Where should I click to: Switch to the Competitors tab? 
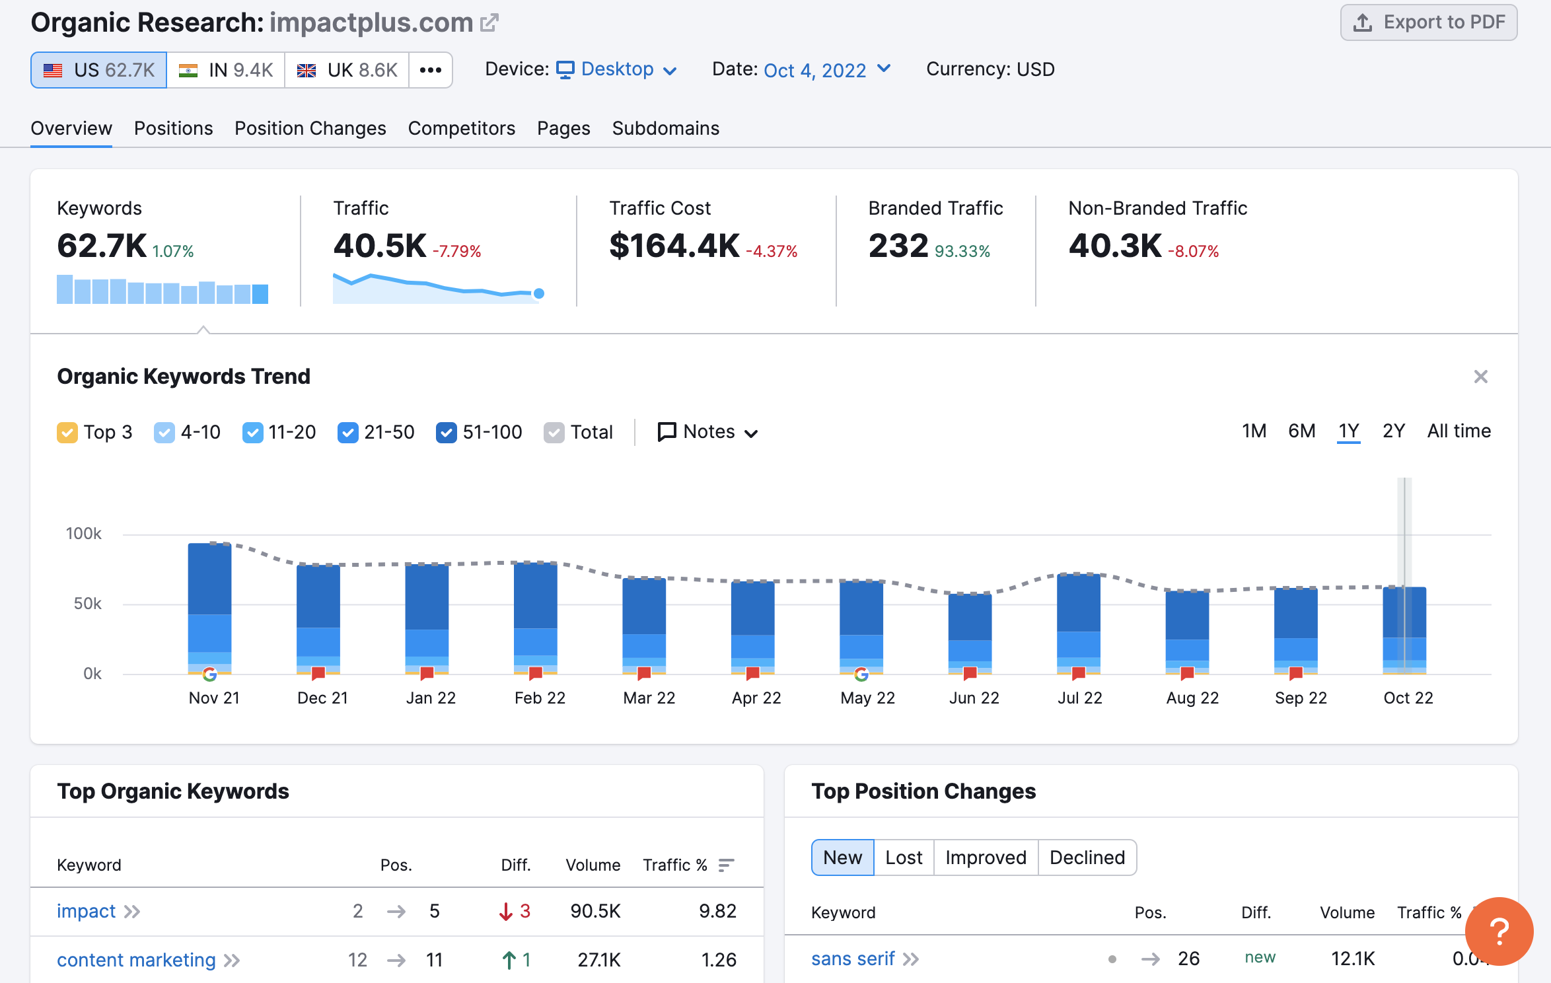(x=461, y=128)
